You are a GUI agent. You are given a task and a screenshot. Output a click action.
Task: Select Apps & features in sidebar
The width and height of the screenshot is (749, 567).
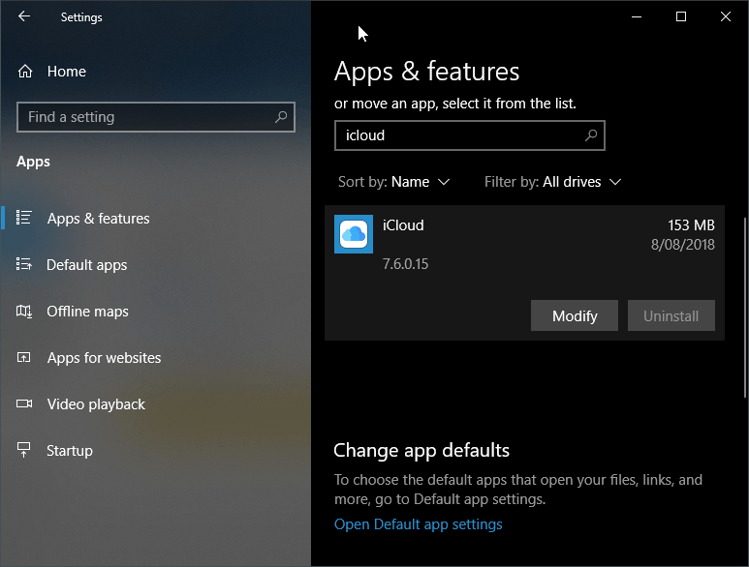99,219
